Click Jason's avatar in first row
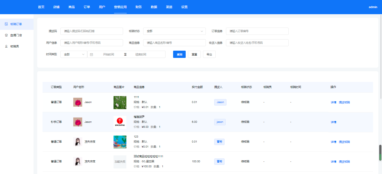The image size is (382, 174). (x=78, y=102)
